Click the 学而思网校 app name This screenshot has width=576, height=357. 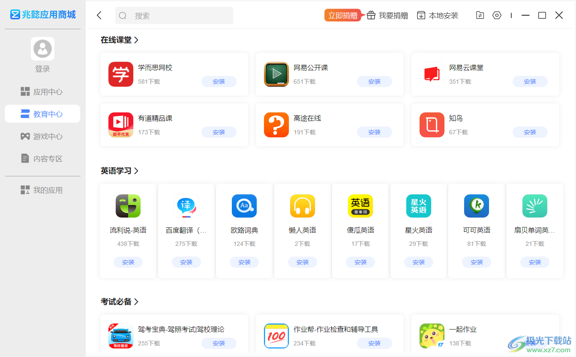[155, 68]
